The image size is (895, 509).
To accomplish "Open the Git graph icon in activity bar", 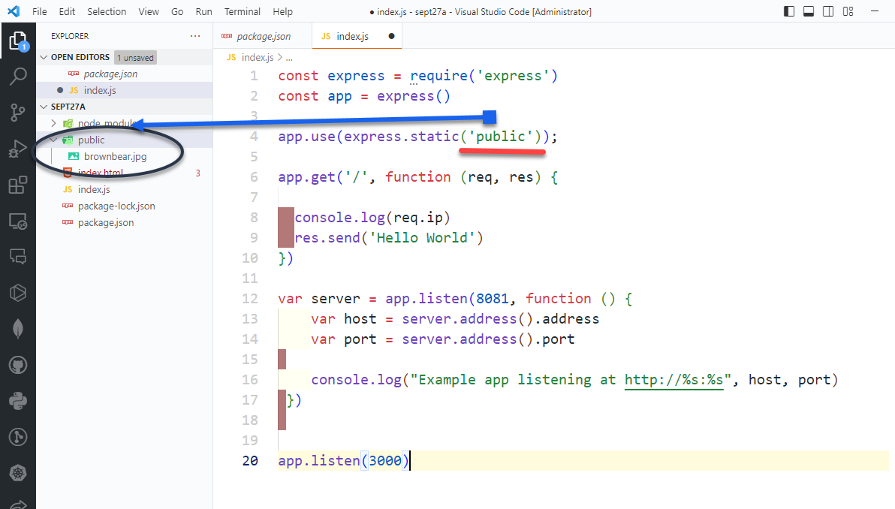I will tap(18, 437).
